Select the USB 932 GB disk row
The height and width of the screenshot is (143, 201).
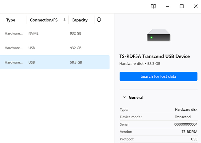[54, 48]
